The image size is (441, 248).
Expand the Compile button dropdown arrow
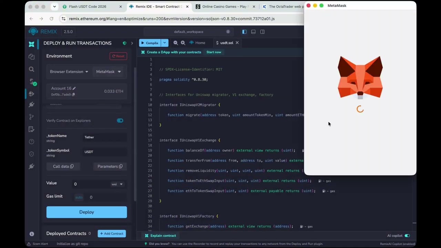(x=164, y=43)
